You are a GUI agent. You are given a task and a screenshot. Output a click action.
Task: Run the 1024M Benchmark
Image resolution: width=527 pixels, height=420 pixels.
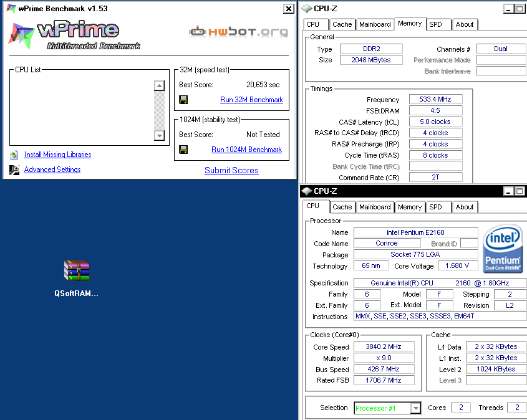point(246,150)
